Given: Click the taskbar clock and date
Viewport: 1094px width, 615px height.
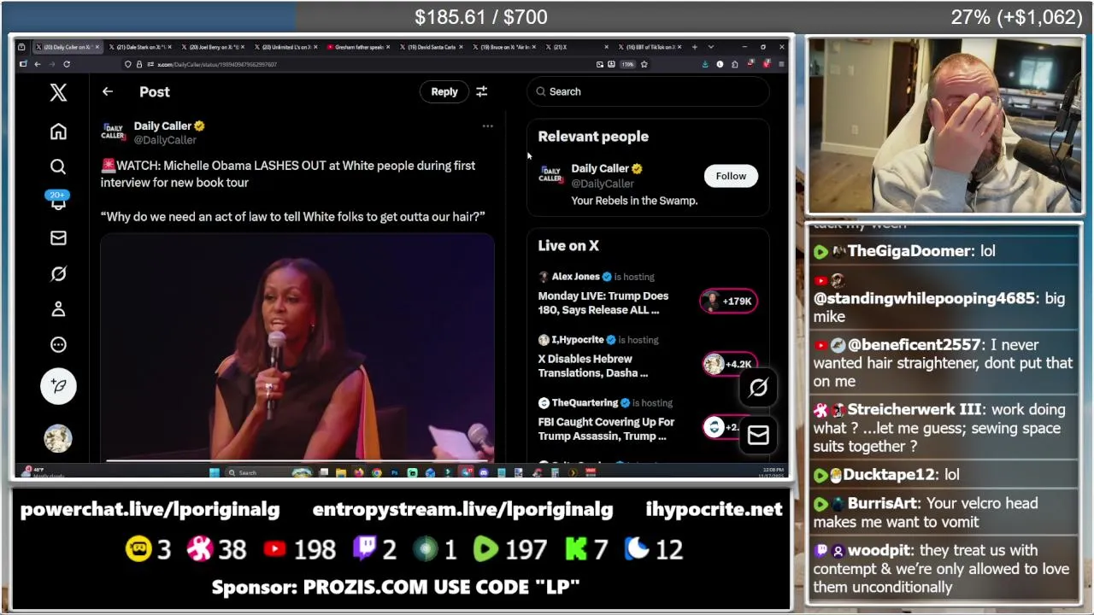Looking at the screenshot, I should [772, 472].
